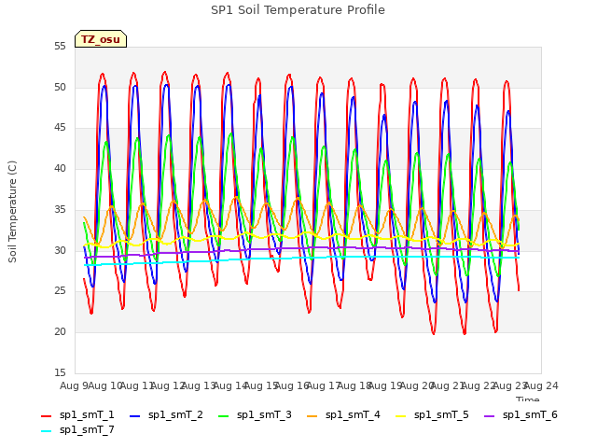Image resolution: width=597 pixels, height=448 pixels.
Task: Click the red sp1_smT_1 legend swatch
Action: click(46, 416)
